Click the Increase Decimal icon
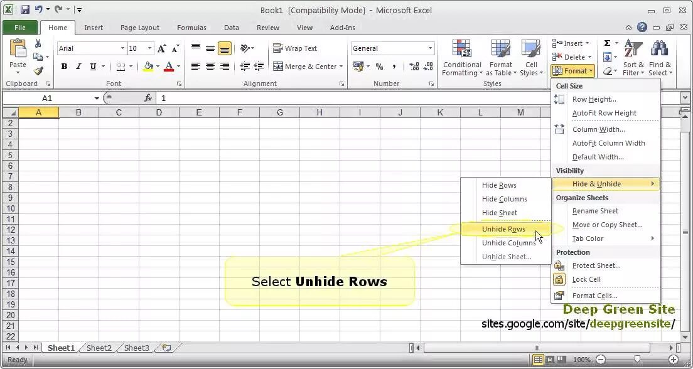 coord(414,67)
